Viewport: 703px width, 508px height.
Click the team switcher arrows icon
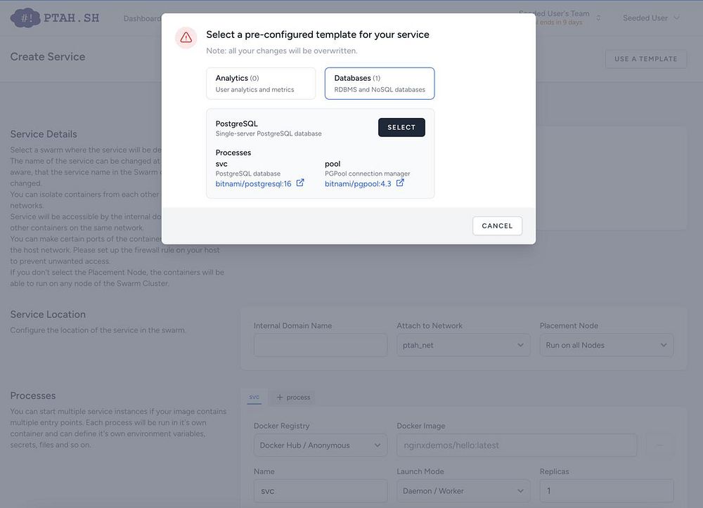[598, 18]
